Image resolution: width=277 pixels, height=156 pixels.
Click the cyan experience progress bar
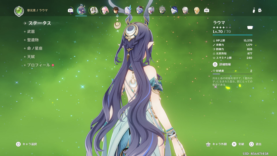coord(233,35)
